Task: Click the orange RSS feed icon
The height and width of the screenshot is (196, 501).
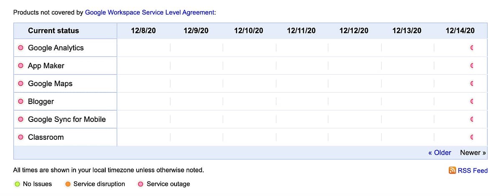Action: tap(452, 170)
